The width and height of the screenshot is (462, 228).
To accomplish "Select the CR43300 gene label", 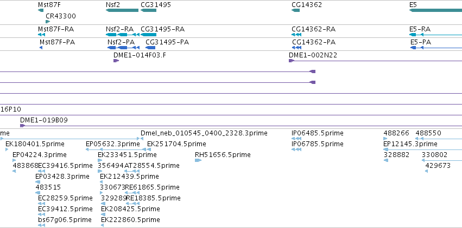I will [61, 16].
